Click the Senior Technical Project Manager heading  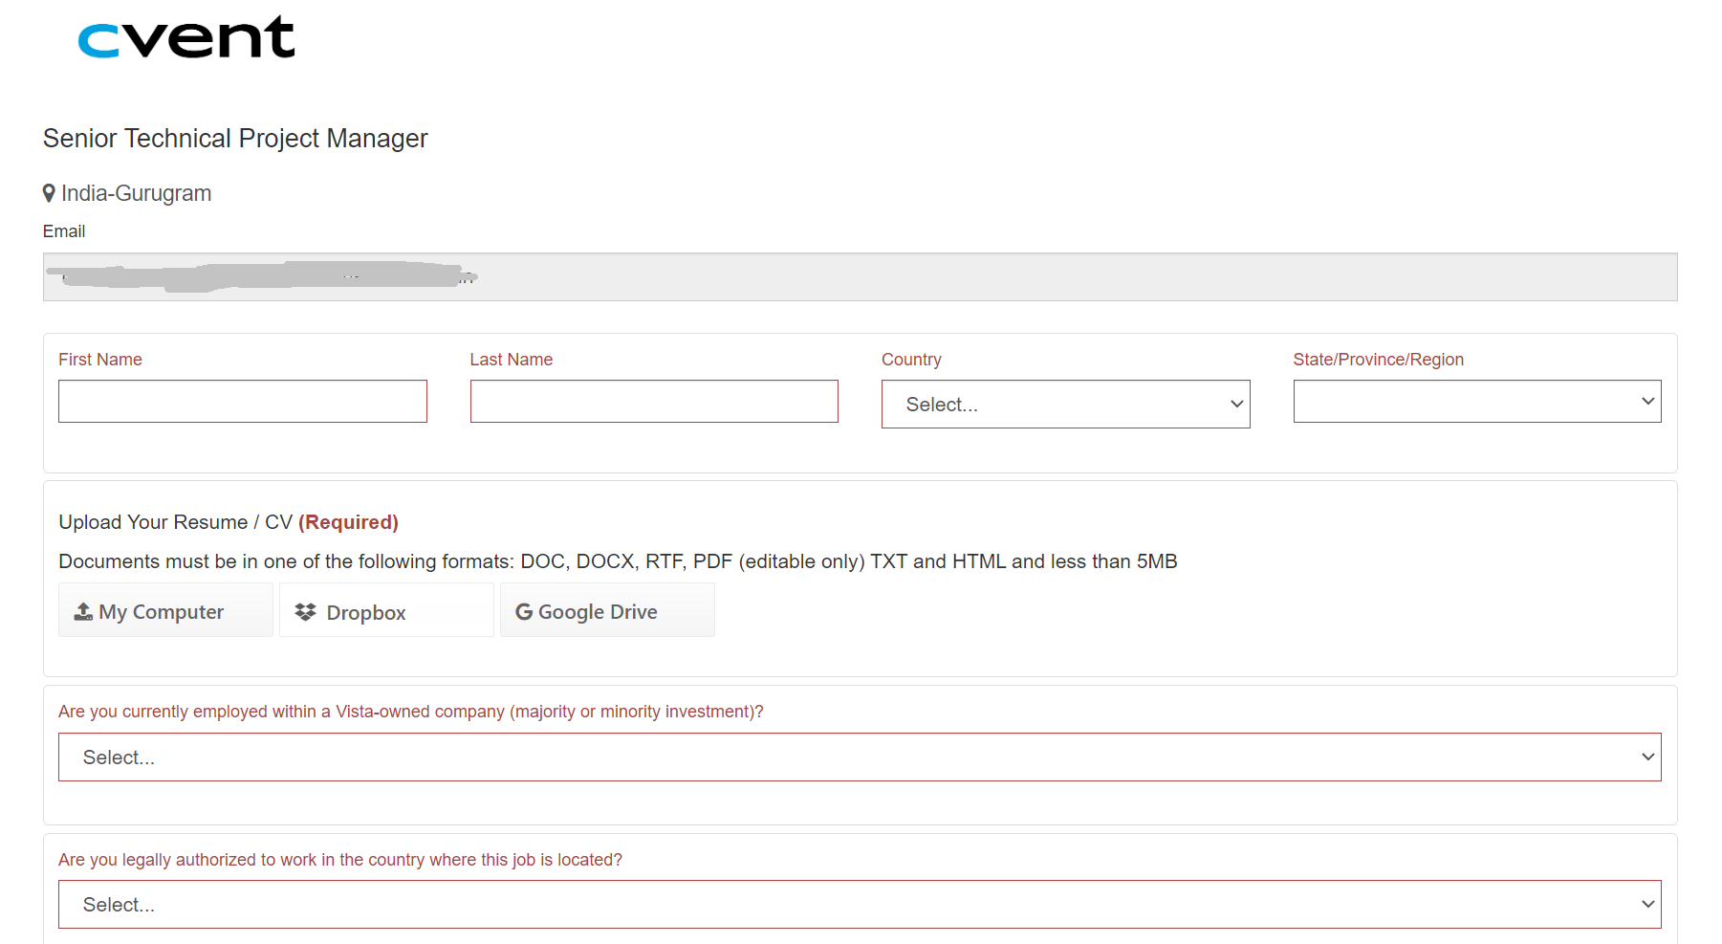coord(235,139)
